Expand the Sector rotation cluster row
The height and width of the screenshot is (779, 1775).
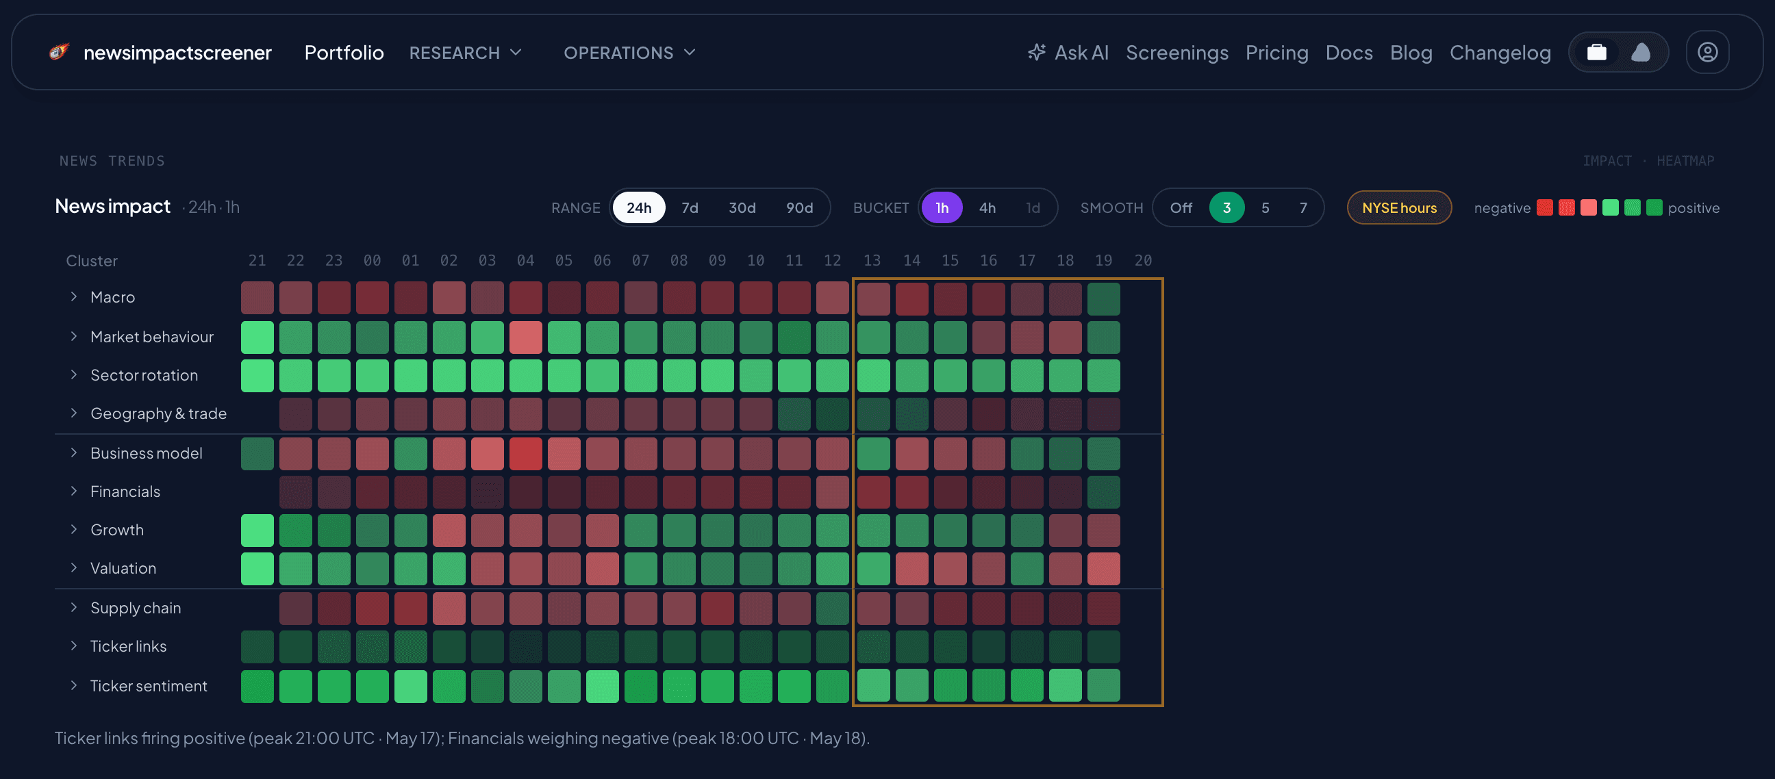74,374
